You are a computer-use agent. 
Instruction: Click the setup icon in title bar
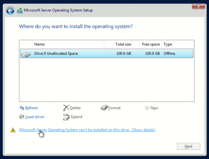pyautogui.click(x=20, y=11)
